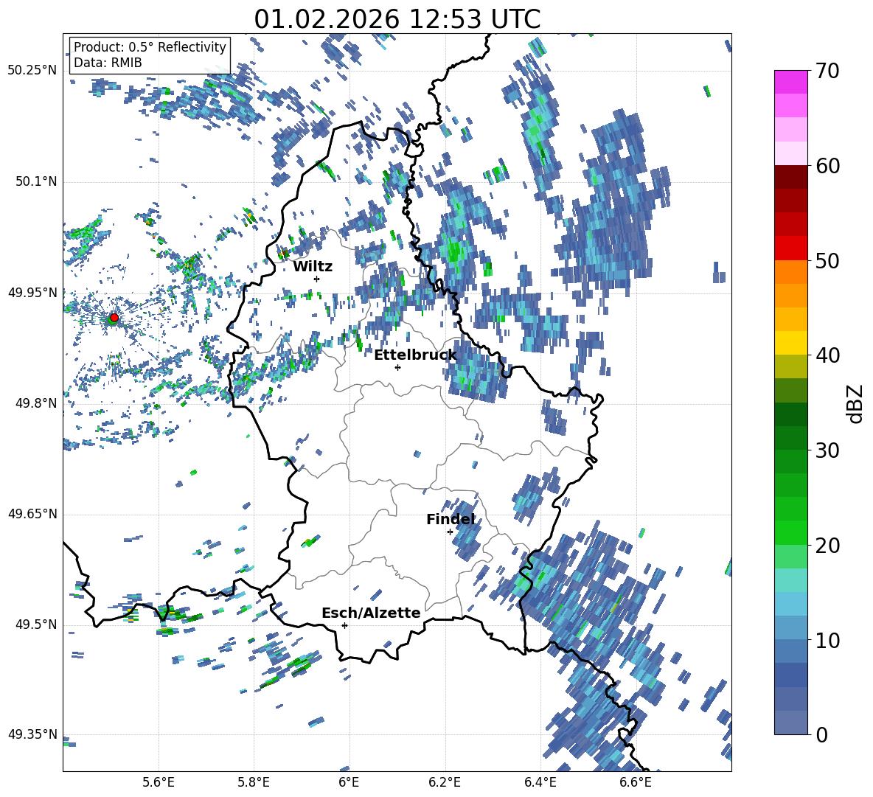
Task: Click the Data: RMIB text
Action: tap(108, 63)
